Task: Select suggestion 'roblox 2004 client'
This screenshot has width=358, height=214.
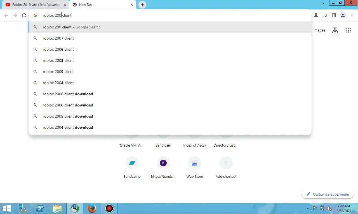Action: tap(170, 83)
